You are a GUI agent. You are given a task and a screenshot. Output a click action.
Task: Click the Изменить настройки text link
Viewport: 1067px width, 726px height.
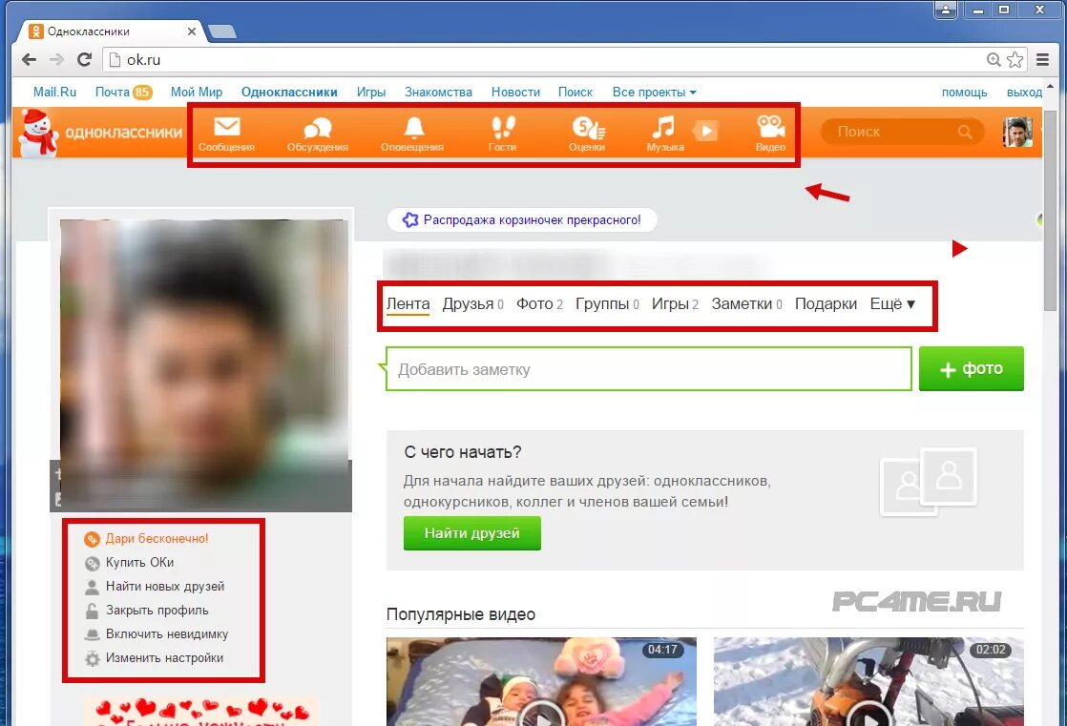point(164,658)
